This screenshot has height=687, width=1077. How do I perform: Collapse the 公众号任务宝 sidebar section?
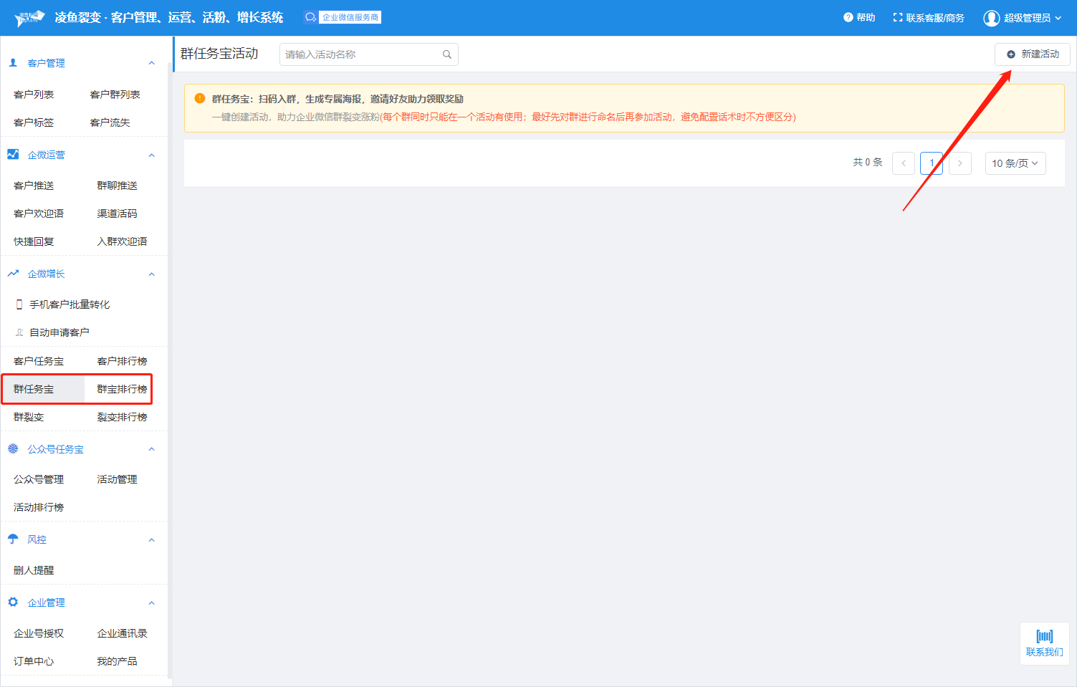tap(151, 449)
